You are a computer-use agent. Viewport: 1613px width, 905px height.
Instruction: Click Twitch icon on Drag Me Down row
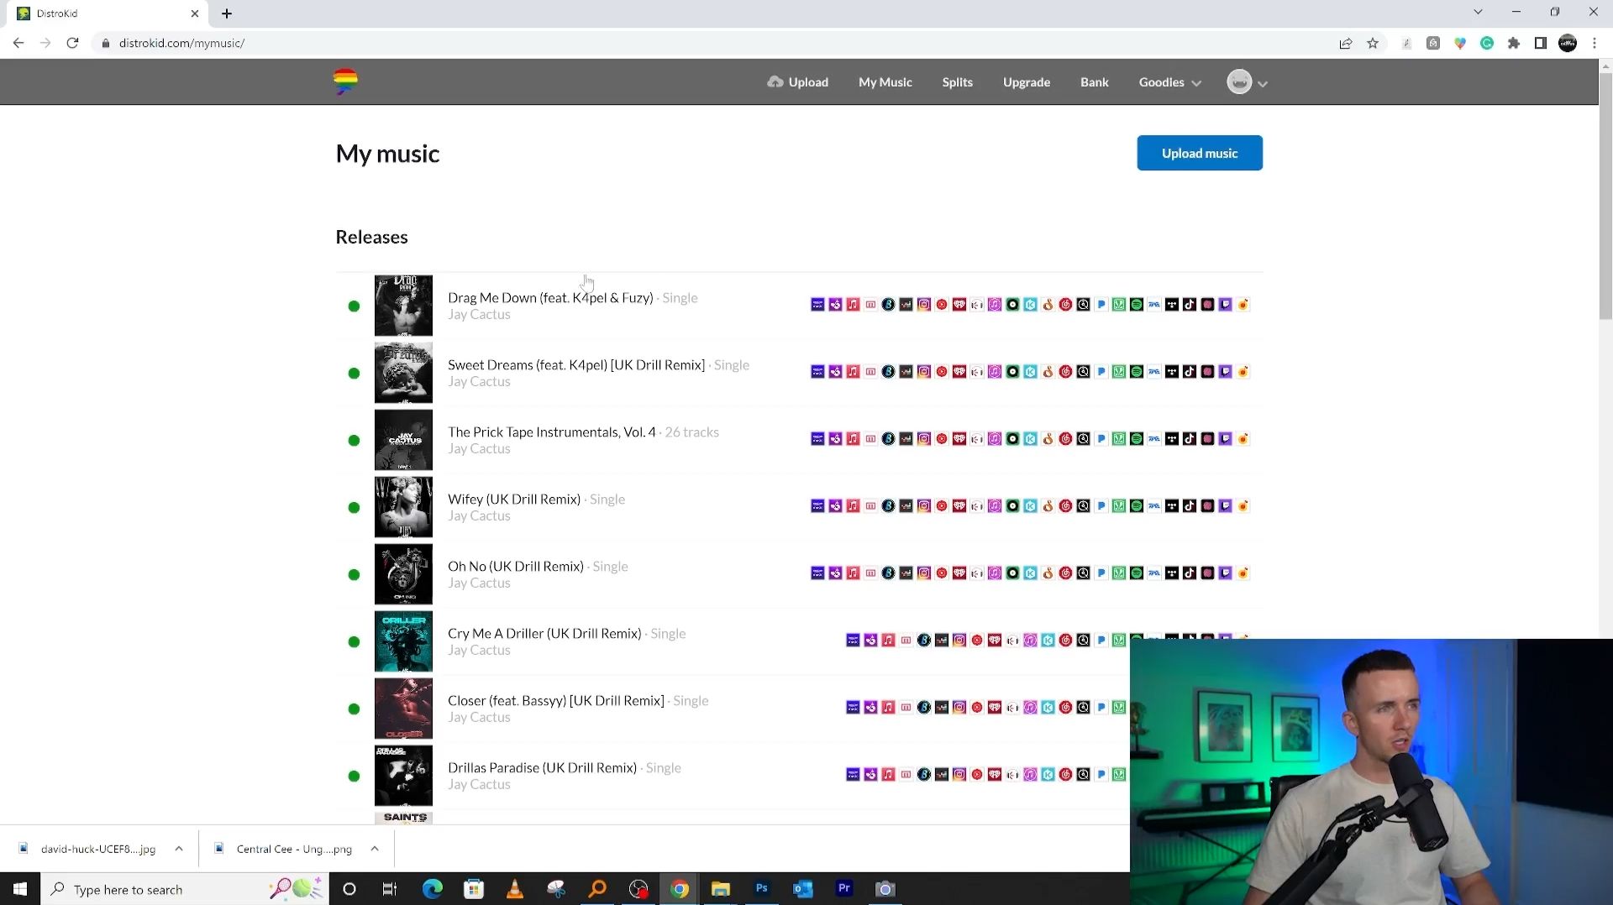1226,305
